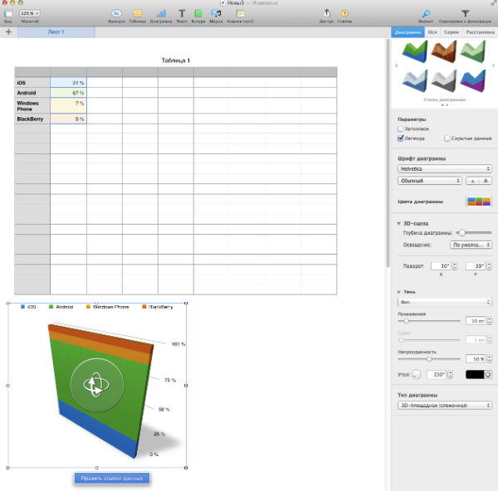
Task: Select the BlackBerry value cell 5 %
Action: tap(68, 119)
